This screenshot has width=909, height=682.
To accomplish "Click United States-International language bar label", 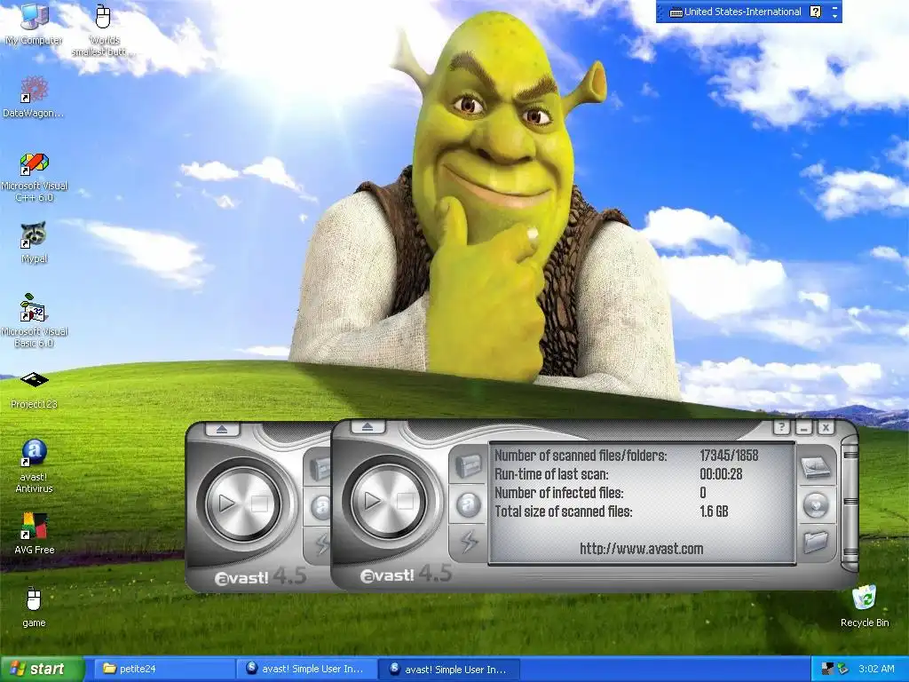I will click(x=743, y=12).
